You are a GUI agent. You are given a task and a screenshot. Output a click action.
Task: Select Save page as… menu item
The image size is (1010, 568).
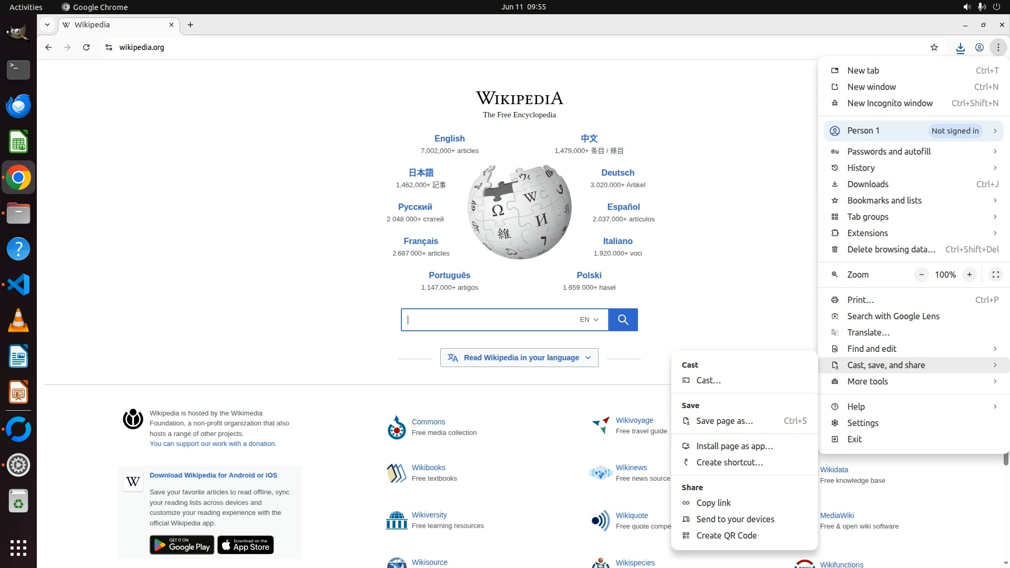(x=724, y=421)
